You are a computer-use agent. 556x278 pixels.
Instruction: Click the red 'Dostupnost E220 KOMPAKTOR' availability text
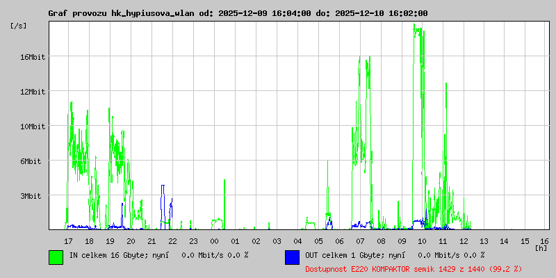[414, 269]
